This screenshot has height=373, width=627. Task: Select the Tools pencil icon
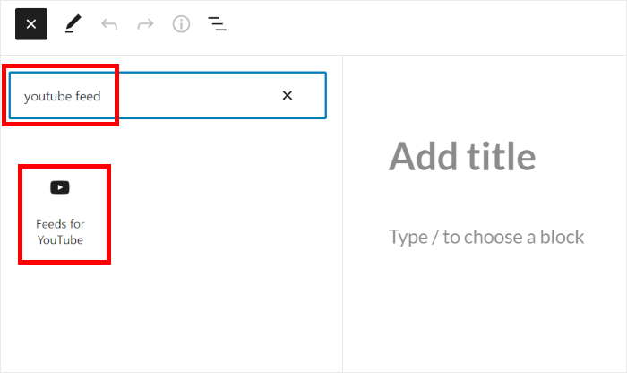click(73, 24)
